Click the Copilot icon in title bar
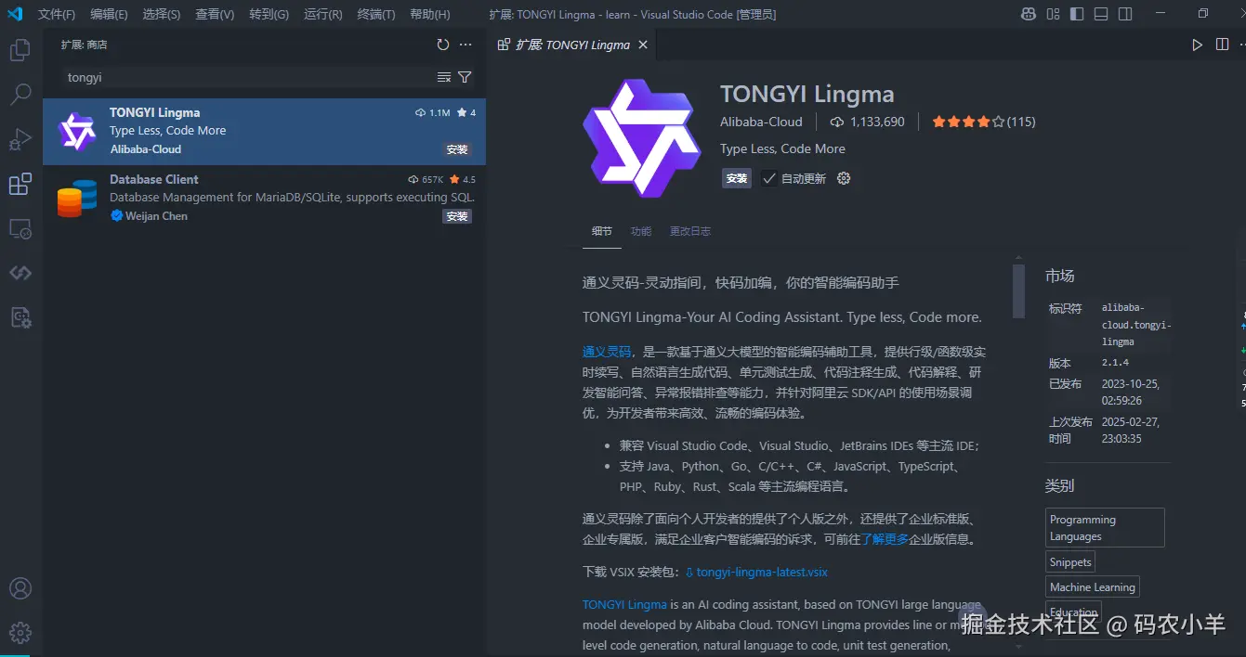 point(1029,14)
